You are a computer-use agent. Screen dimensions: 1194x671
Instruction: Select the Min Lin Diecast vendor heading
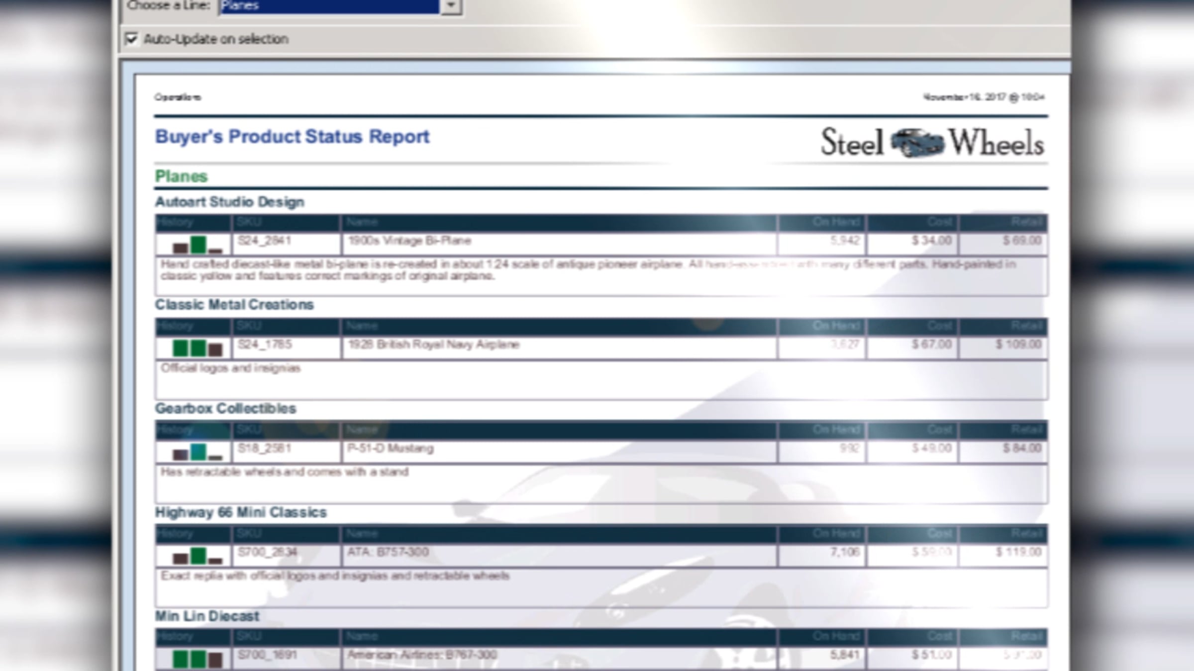(x=207, y=616)
